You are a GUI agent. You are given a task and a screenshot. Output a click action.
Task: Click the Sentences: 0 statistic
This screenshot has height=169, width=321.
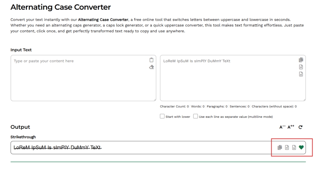(239, 107)
